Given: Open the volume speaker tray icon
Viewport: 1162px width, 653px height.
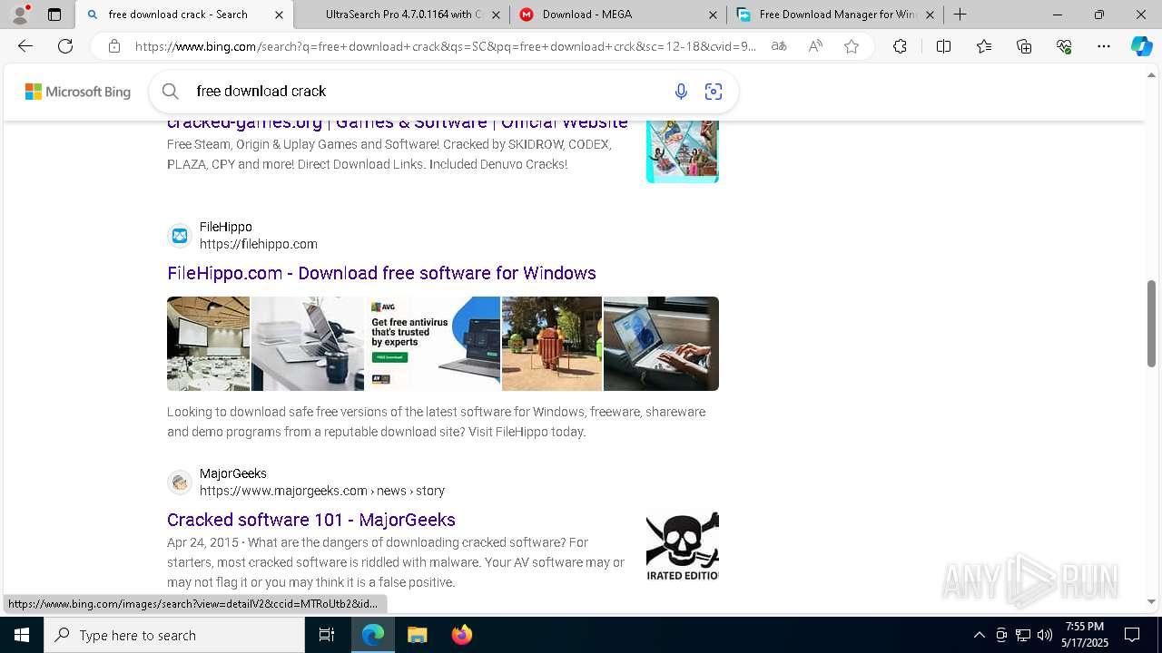Looking at the screenshot, I should 1045,635.
